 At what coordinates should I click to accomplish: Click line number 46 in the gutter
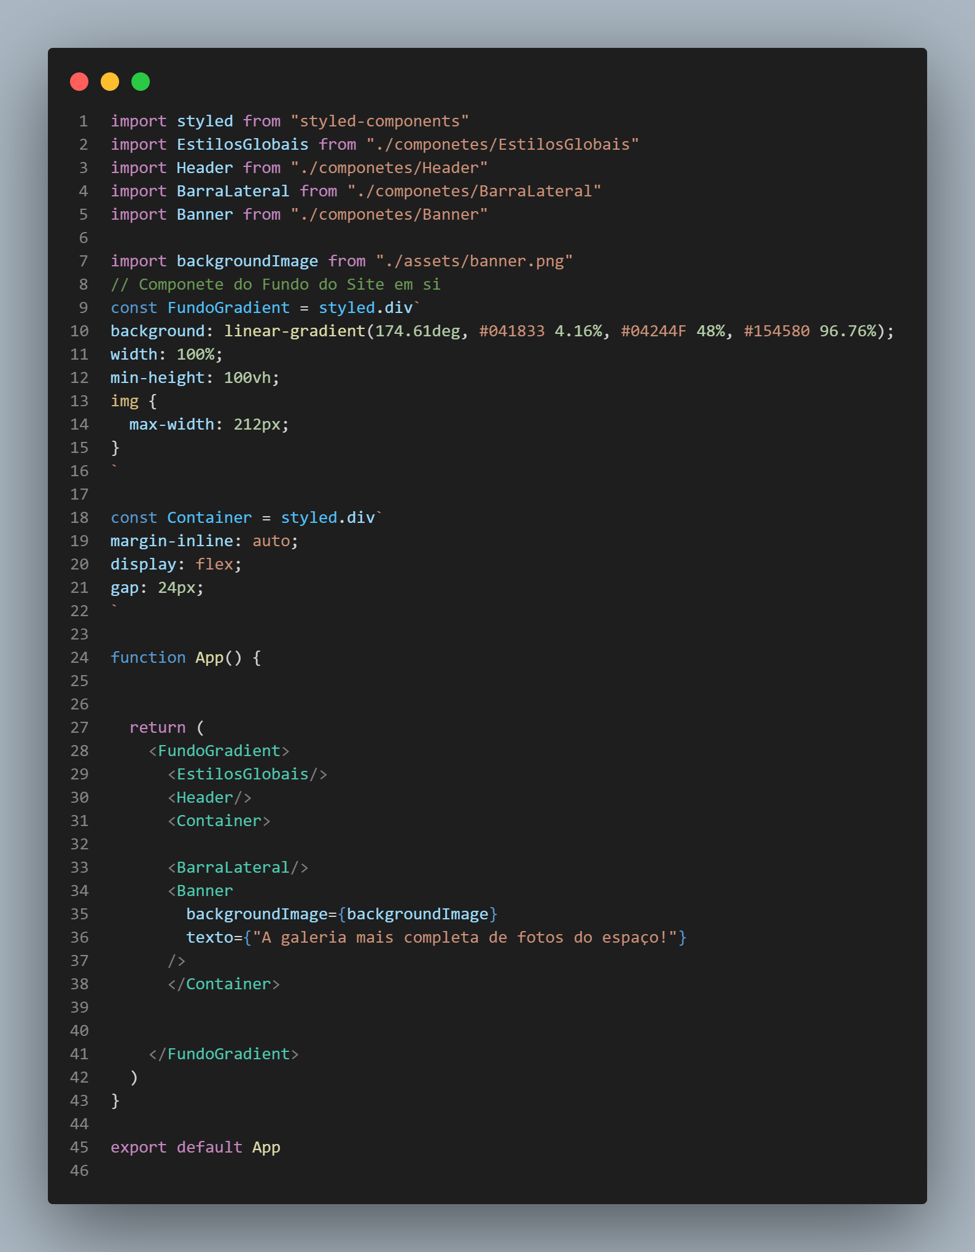click(x=79, y=1171)
